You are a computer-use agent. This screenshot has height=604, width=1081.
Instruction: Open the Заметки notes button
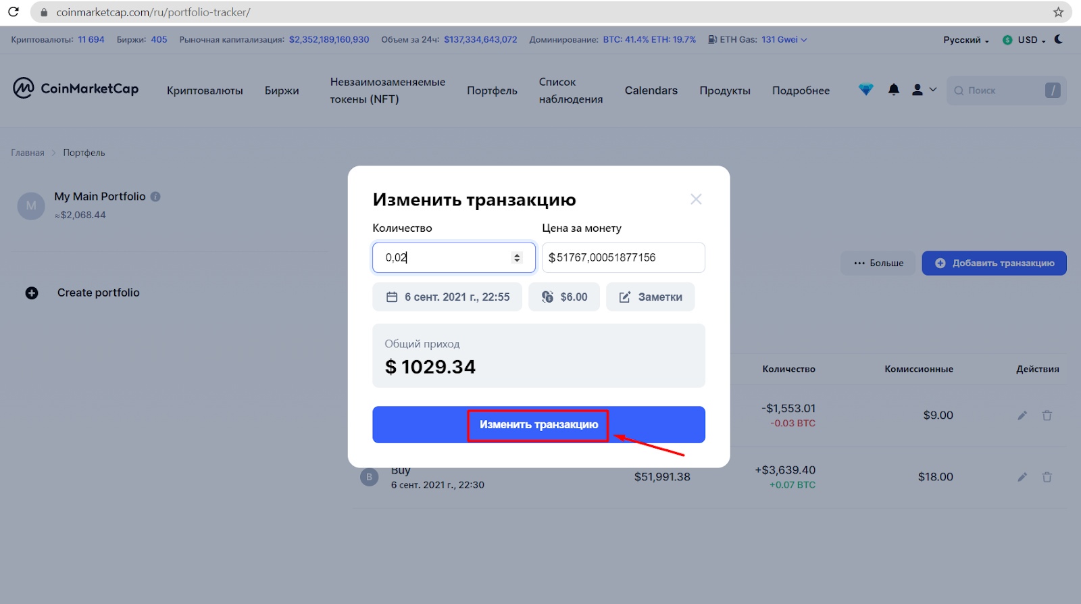tap(651, 297)
